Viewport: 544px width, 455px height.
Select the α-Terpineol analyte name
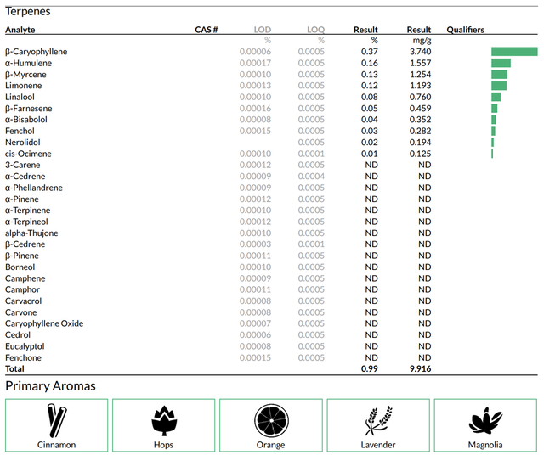coord(26,222)
